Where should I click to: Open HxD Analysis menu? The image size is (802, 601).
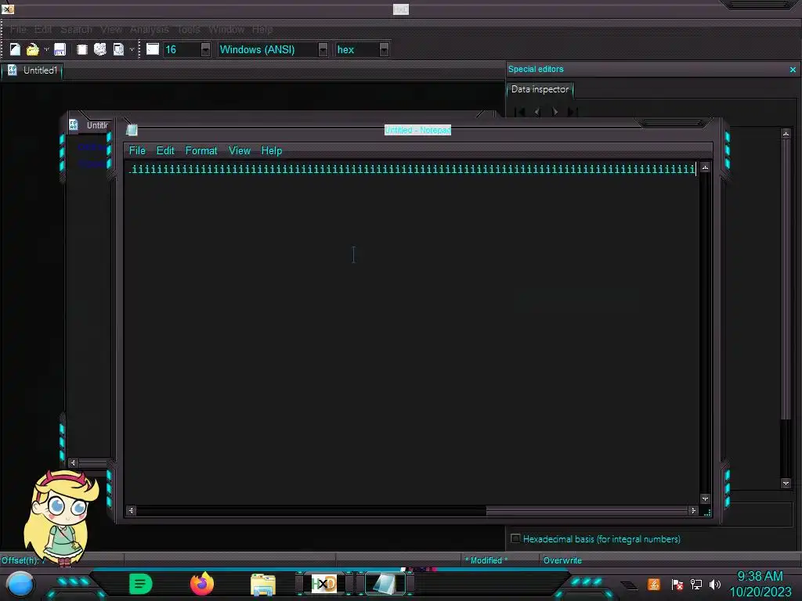click(x=149, y=30)
